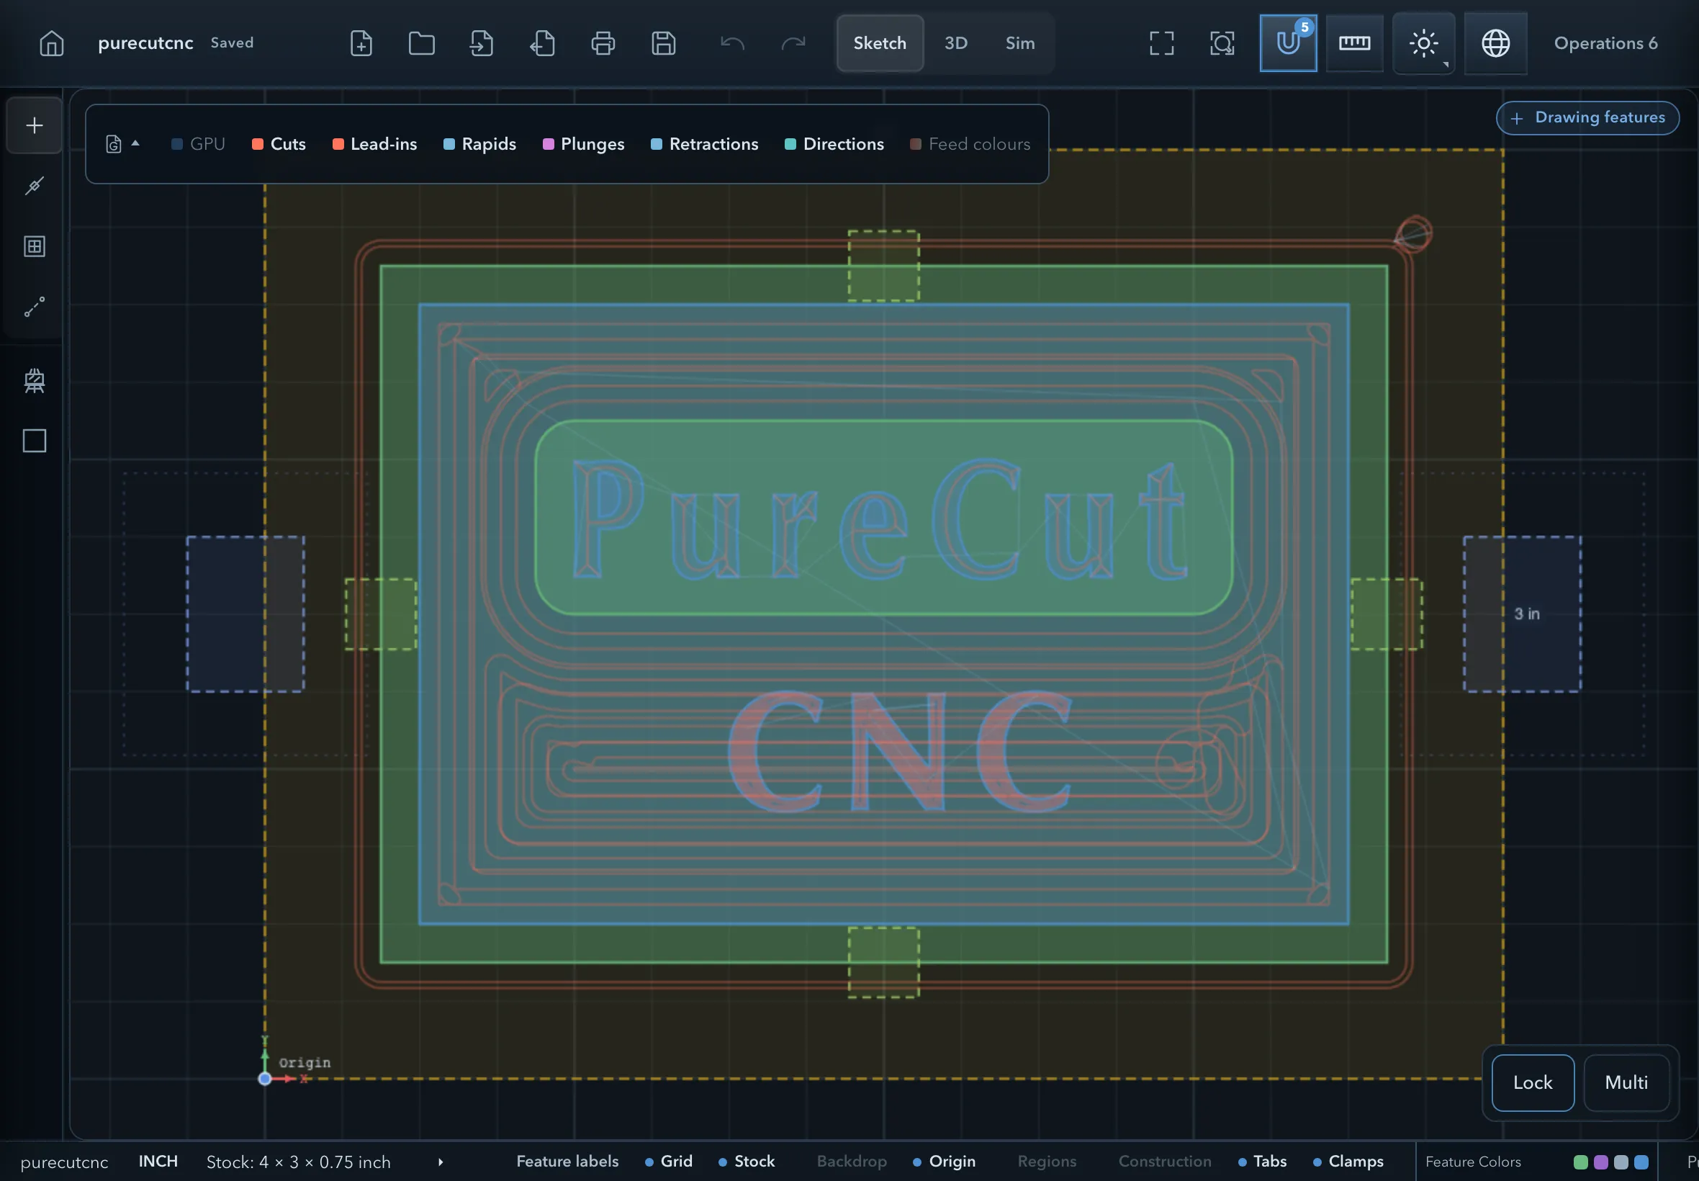Open folder icon in toolbar
Screen dimensions: 1699x1181
pyautogui.click(x=422, y=43)
